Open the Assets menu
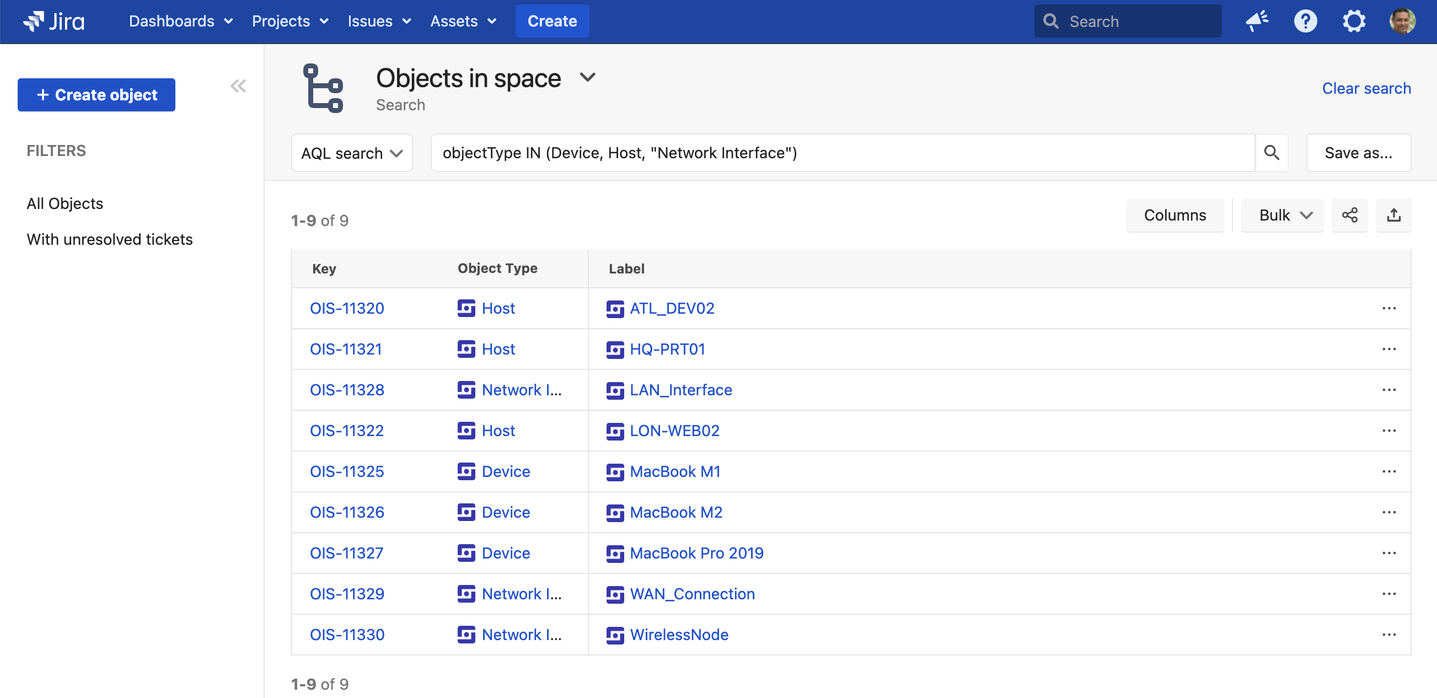1437x698 pixels. pos(463,21)
